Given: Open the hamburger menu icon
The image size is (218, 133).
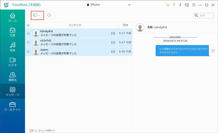Looking at the screenshot, I should [x=194, y=5].
